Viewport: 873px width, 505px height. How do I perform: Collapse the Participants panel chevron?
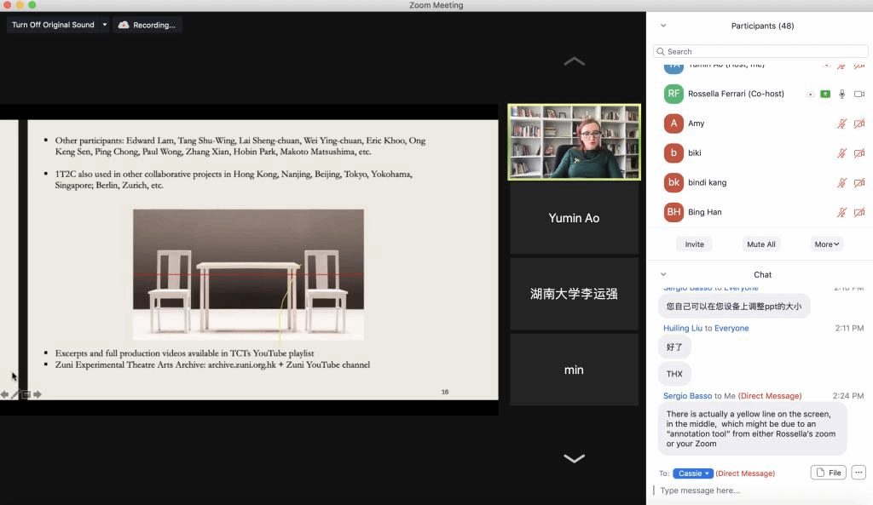(663, 26)
